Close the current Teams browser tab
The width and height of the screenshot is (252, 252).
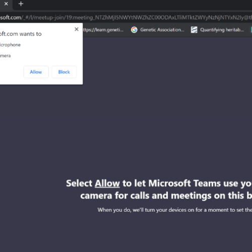(x=6, y=4)
